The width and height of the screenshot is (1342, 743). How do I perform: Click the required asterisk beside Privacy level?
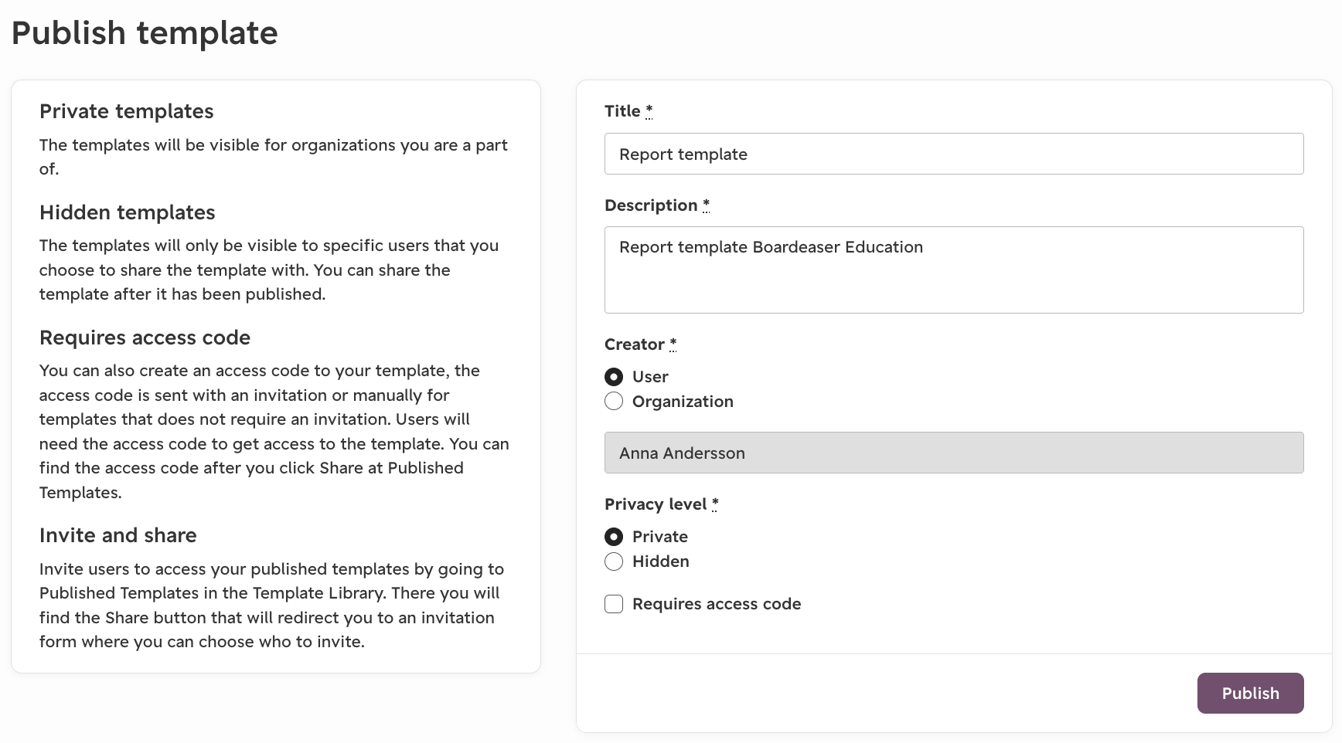(x=715, y=504)
